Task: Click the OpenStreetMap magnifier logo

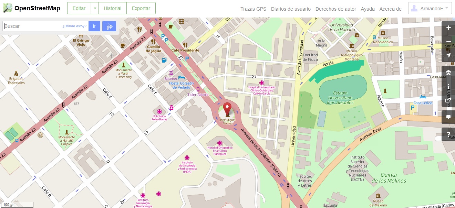Action: point(7,8)
